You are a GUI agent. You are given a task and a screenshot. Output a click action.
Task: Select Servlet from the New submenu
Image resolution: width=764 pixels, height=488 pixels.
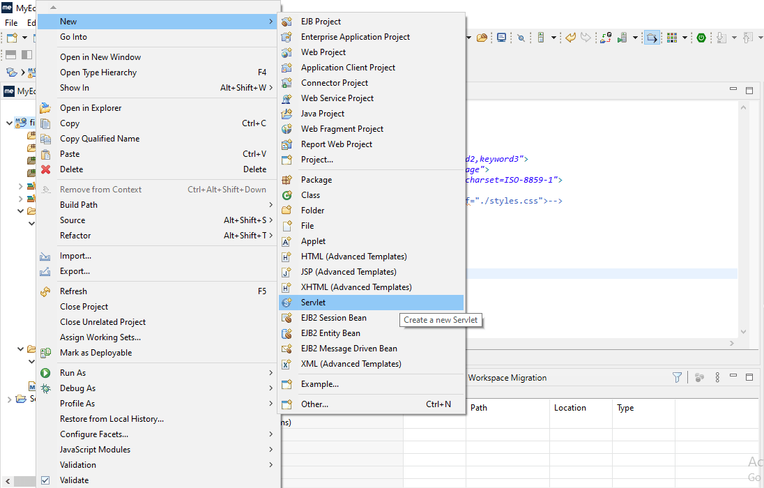pos(371,303)
